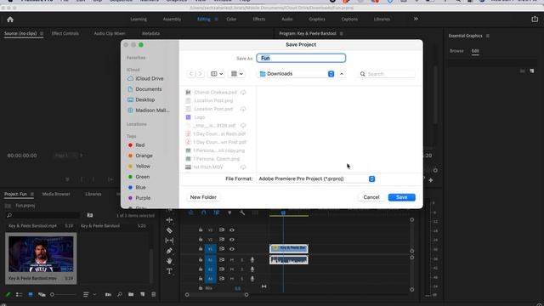Screen dimensions: 544x306
Task: Switch to the Color workspace
Action: tap(231, 19)
